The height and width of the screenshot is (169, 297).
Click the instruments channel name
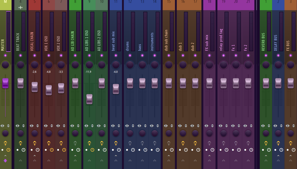[152, 42]
